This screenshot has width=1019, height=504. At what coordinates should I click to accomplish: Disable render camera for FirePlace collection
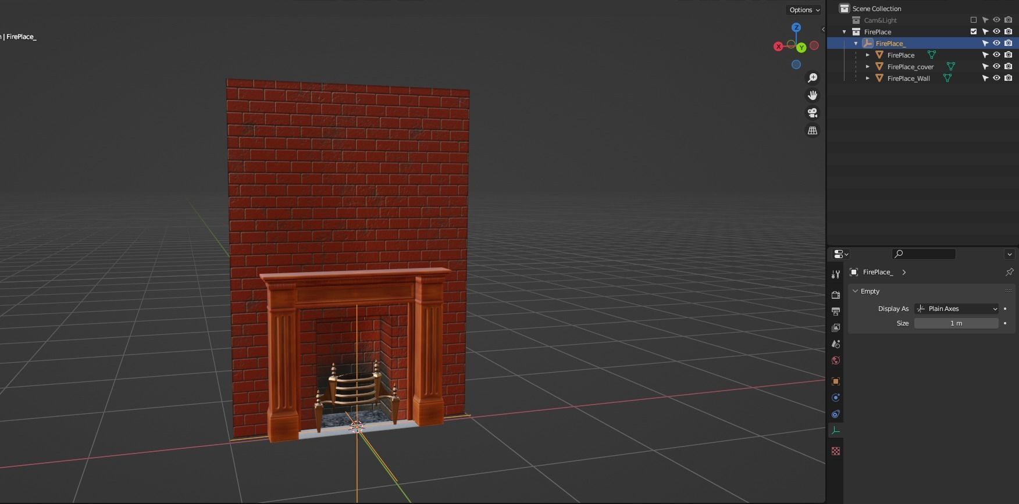click(x=1009, y=31)
